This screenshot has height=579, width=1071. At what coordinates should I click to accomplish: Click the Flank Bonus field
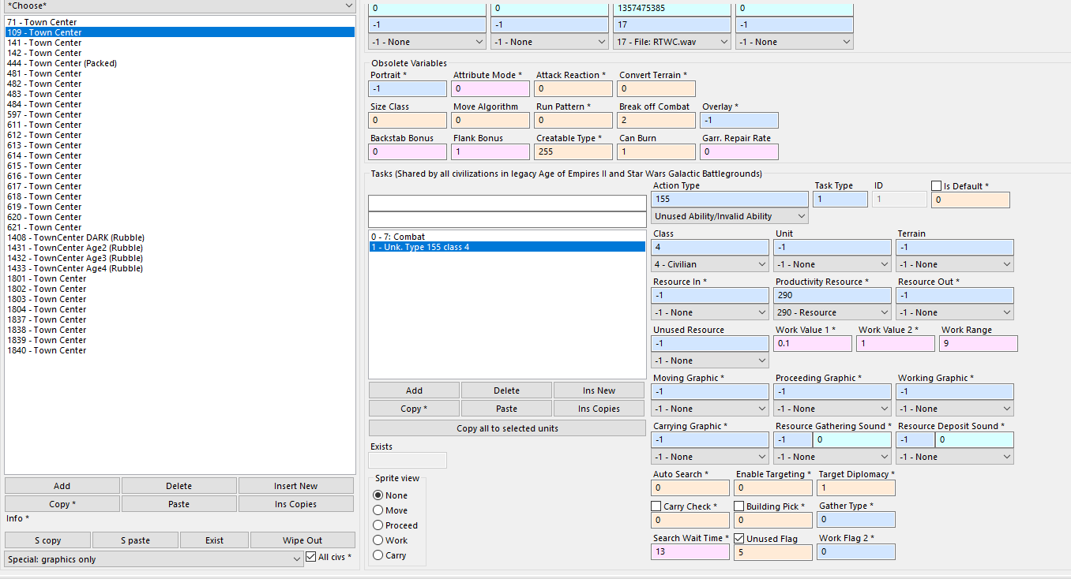point(491,151)
